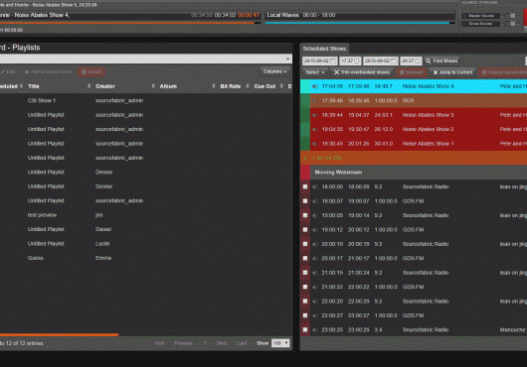Tick the checkbox for the 21:00:22 GDS.FM item

305,287
